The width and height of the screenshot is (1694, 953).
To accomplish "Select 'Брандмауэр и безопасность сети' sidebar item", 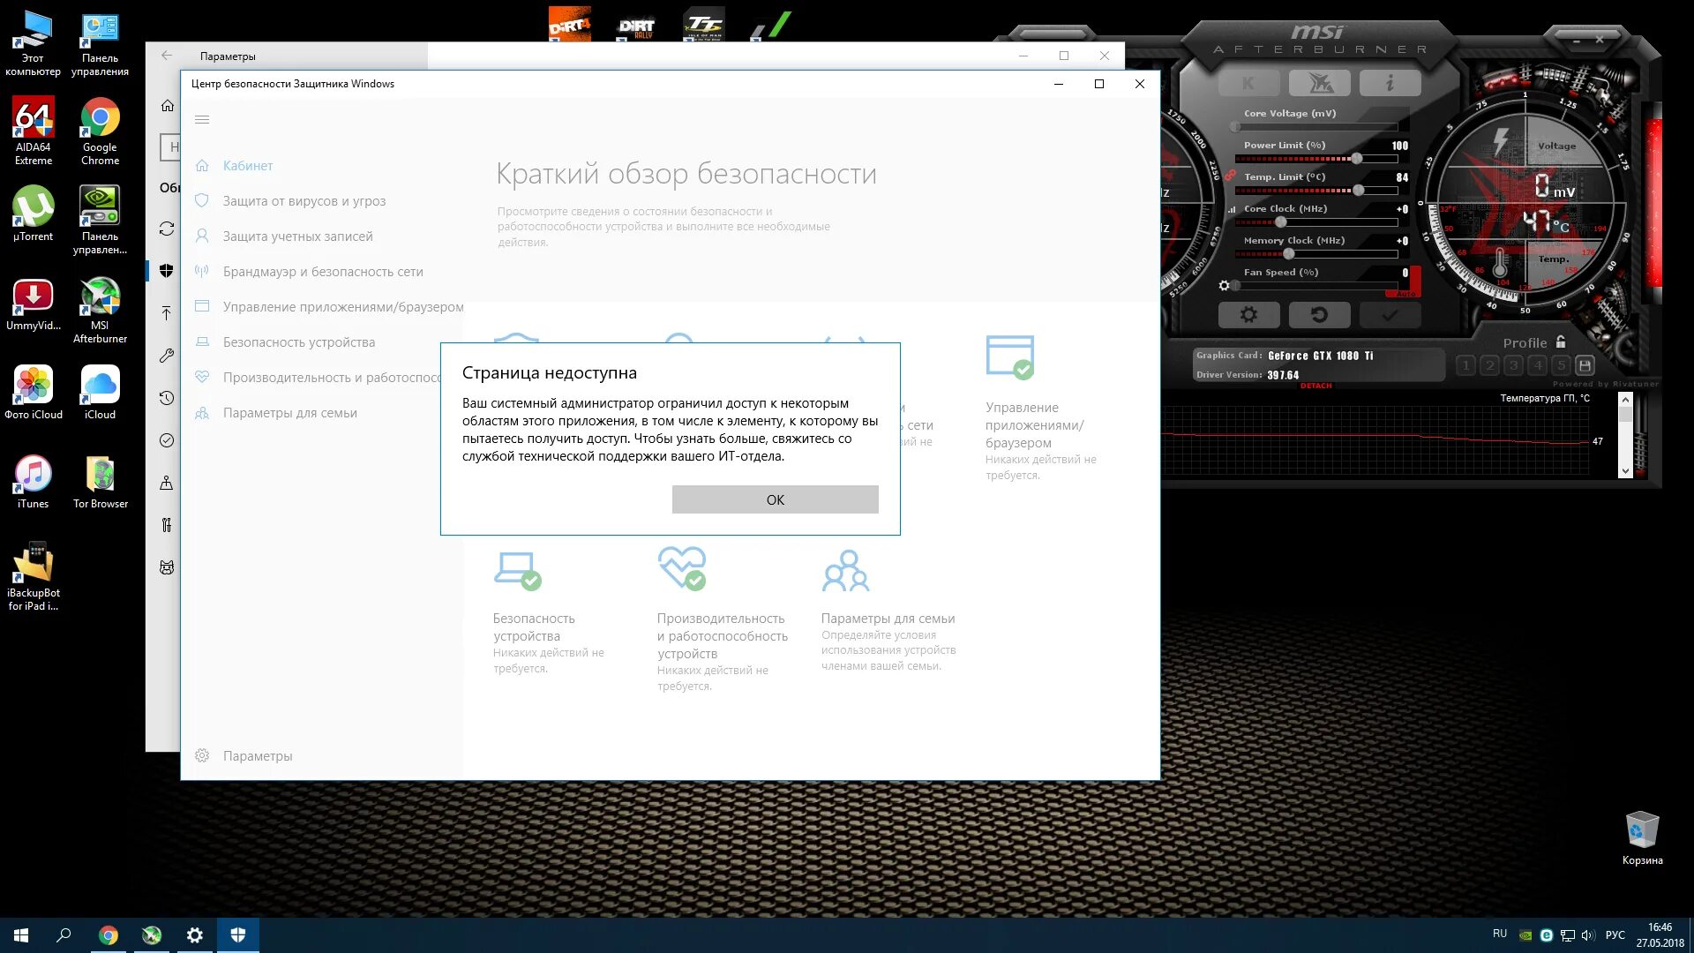I will [322, 272].
